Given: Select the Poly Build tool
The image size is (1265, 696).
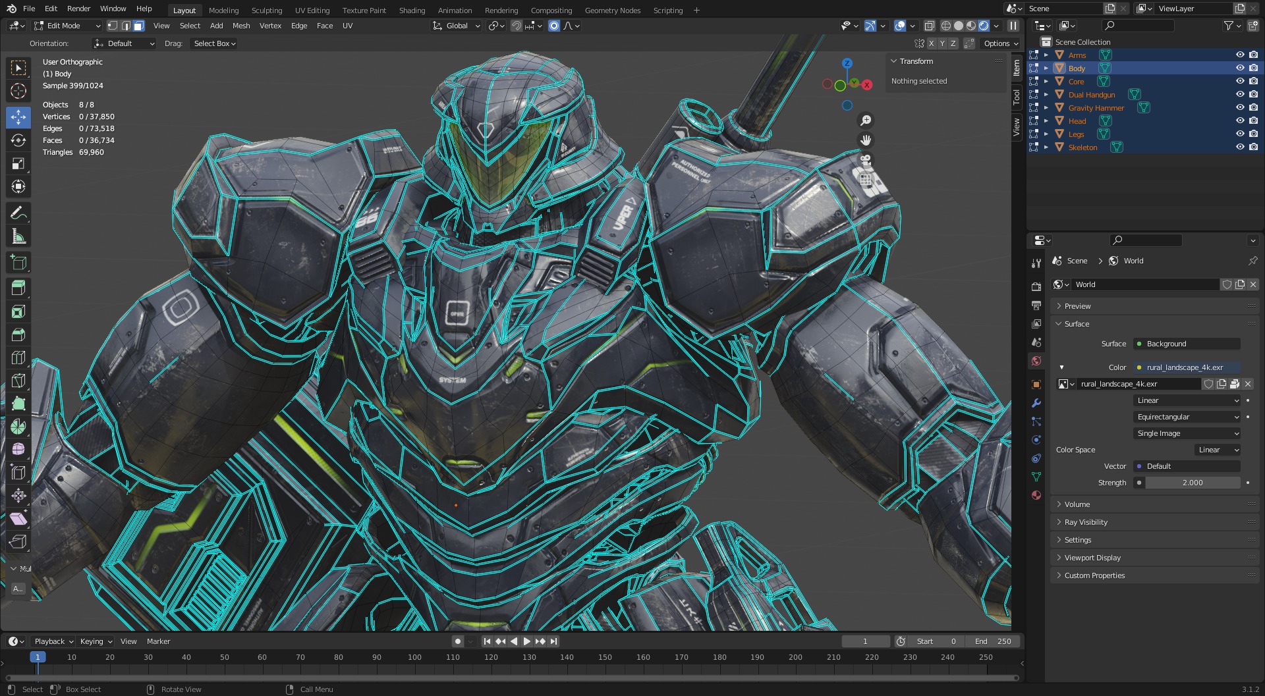Looking at the screenshot, I should tap(18, 404).
